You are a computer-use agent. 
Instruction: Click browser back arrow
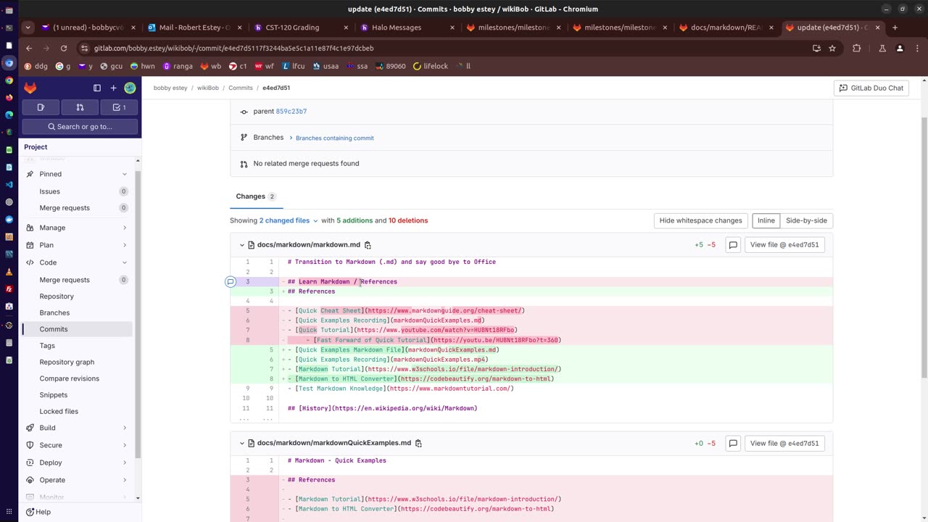click(x=29, y=48)
